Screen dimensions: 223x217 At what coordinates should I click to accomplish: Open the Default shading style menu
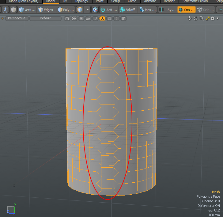[45, 18]
